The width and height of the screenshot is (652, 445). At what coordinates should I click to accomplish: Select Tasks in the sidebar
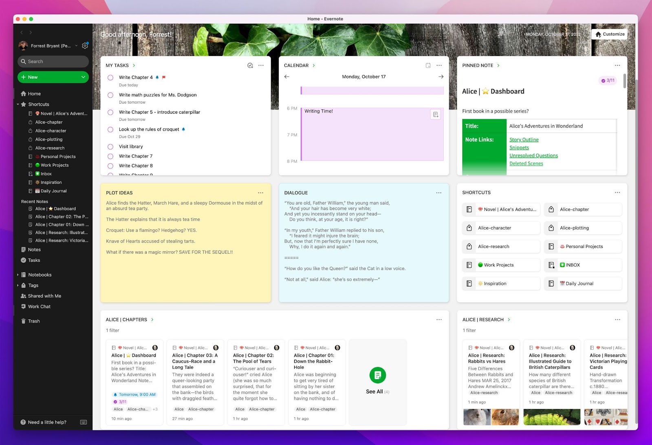tap(34, 260)
